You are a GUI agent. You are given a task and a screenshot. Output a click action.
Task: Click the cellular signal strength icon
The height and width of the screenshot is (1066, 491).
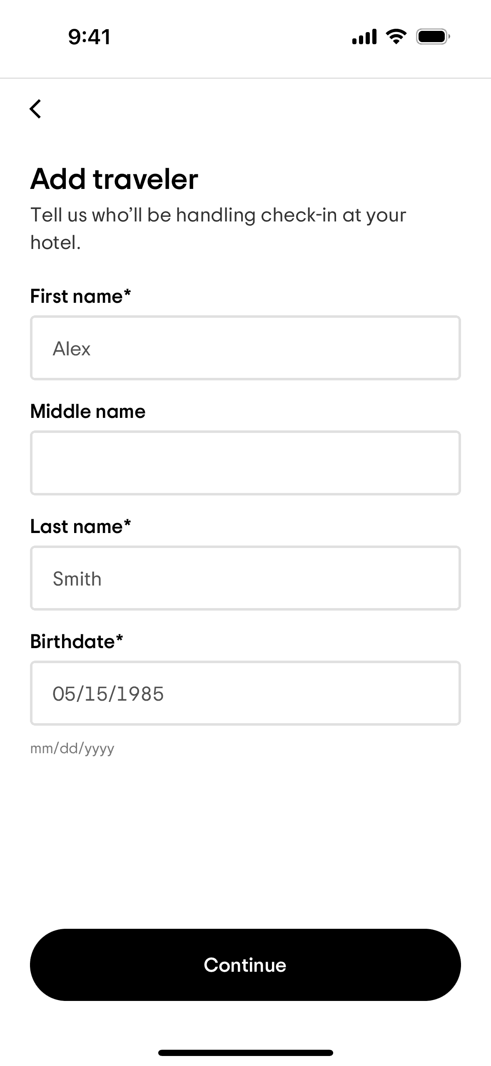(364, 37)
